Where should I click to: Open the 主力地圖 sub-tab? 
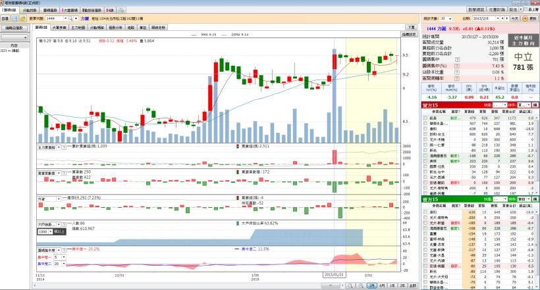click(77, 28)
